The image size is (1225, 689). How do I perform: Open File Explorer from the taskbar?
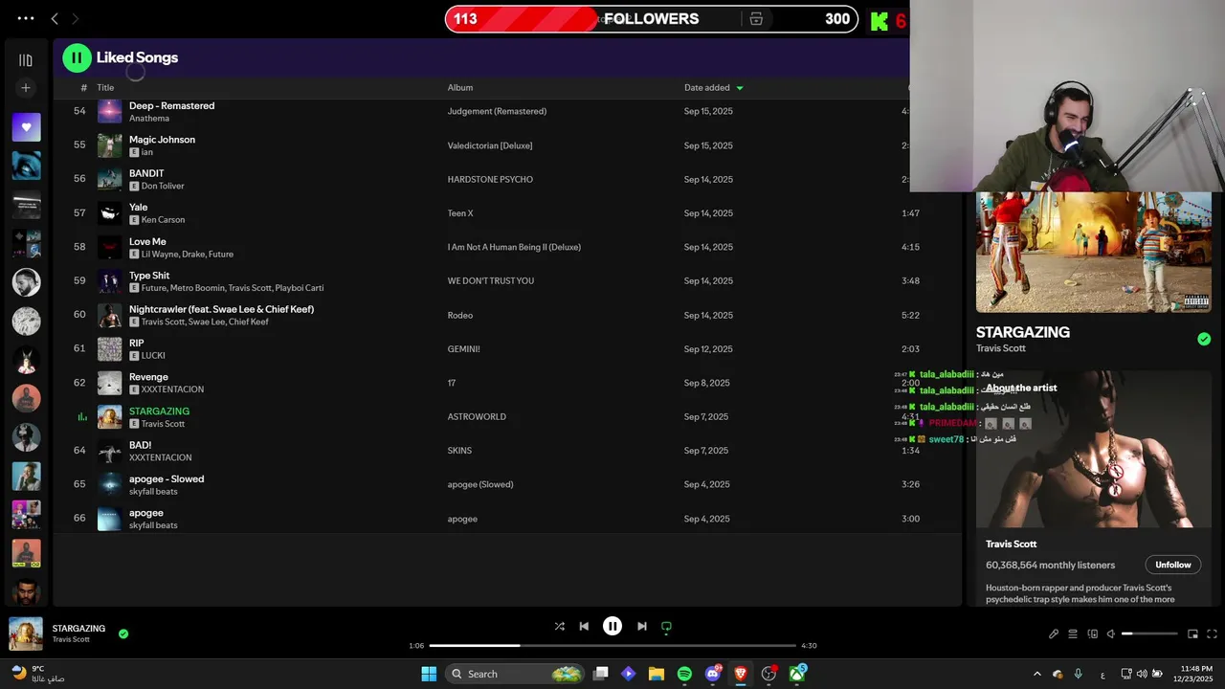tap(657, 674)
